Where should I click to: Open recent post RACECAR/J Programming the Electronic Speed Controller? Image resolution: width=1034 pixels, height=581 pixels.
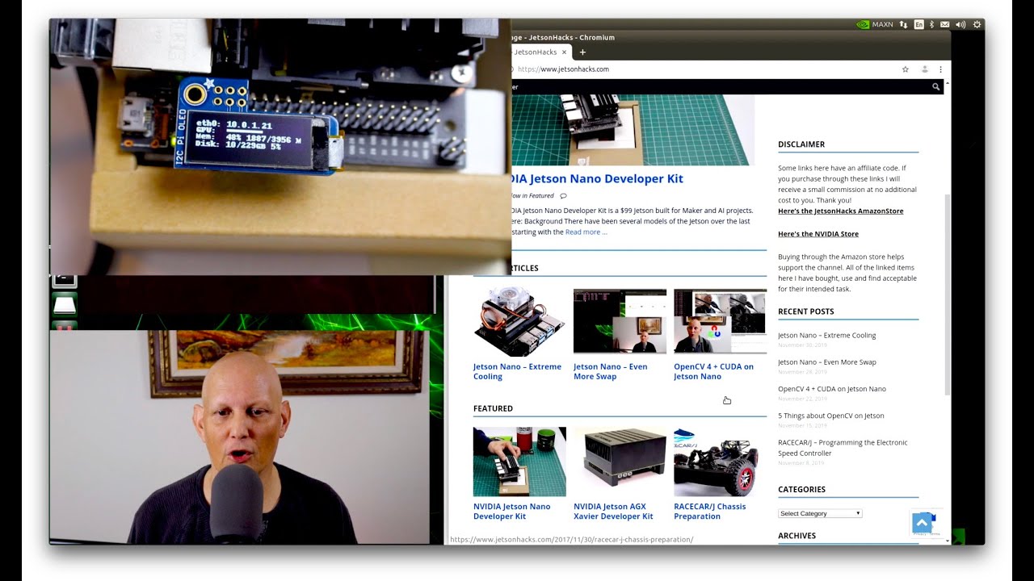point(843,448)
